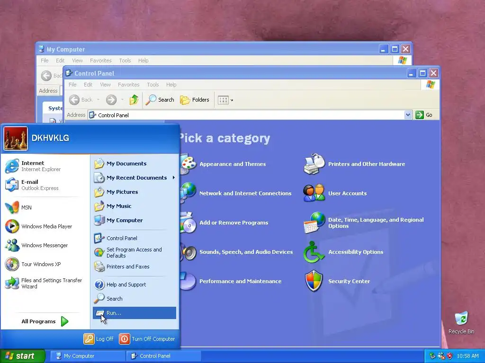Open My Computer from the Start menu
Viewport: 485px width, 363px height.
134,220
